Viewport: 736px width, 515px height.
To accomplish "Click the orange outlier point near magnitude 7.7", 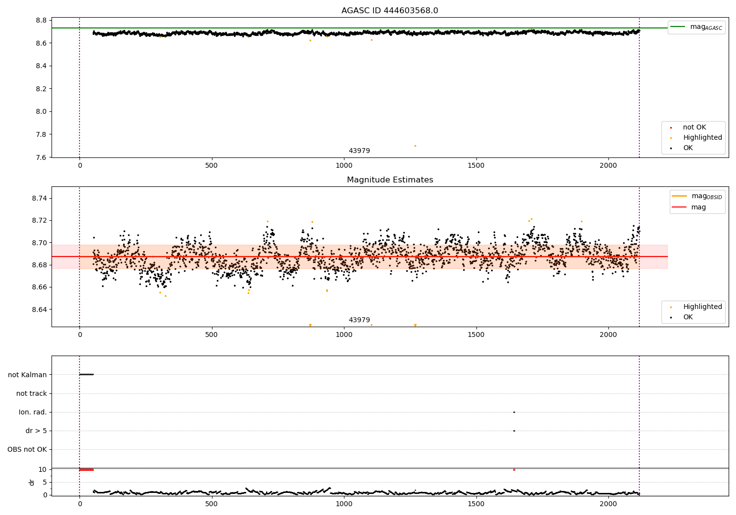I will pos(415,146).
